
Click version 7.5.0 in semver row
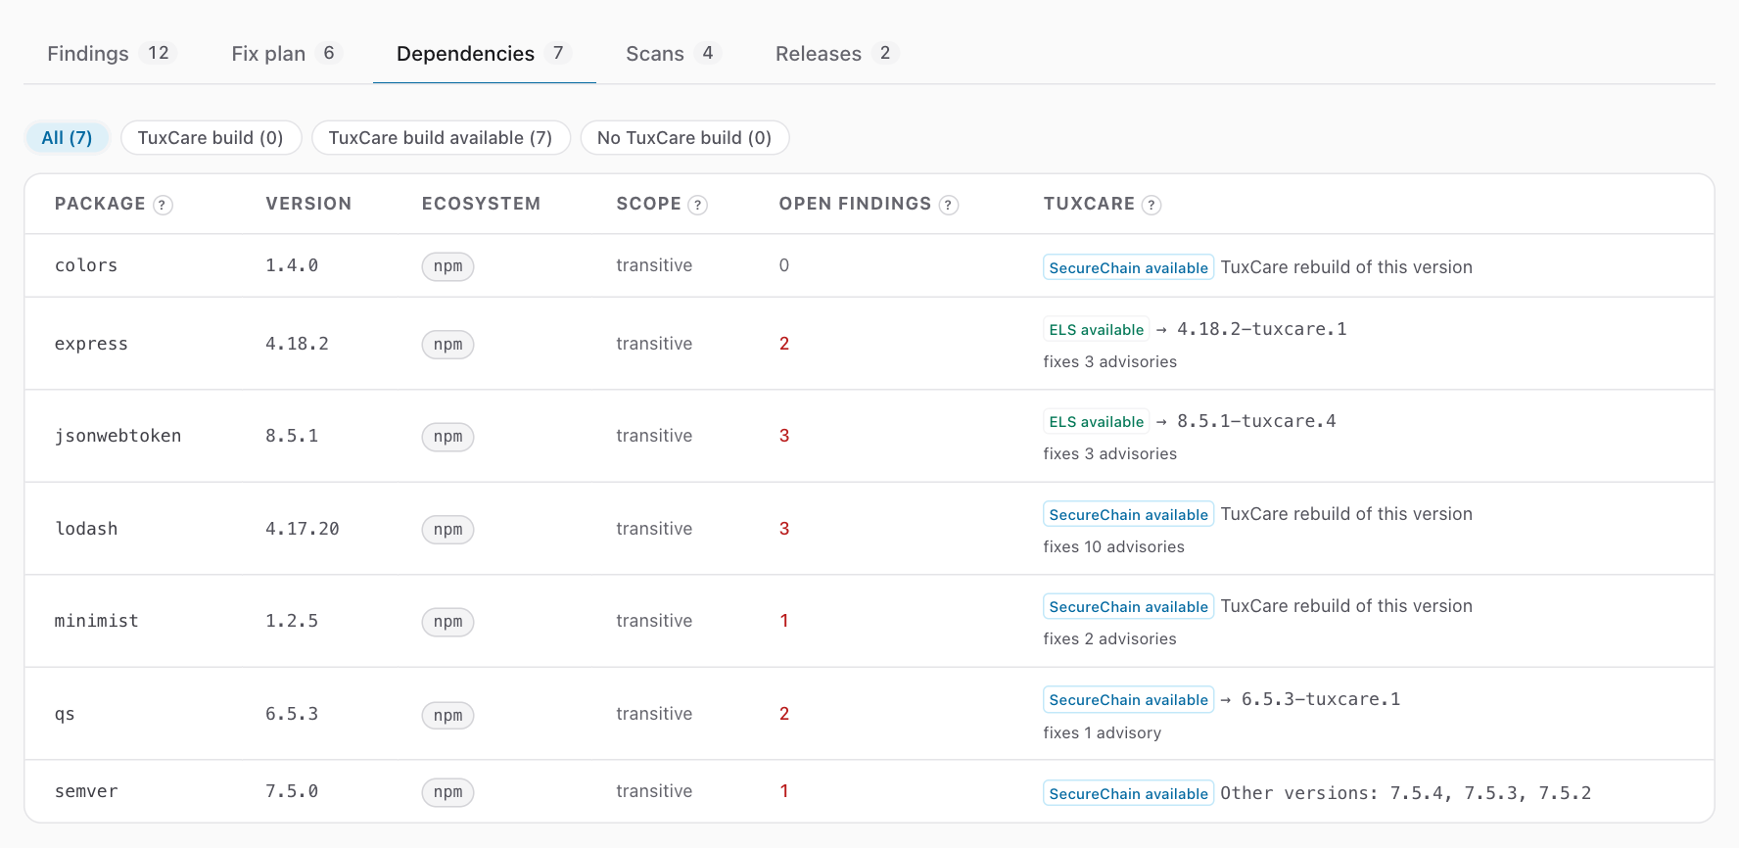292,791
